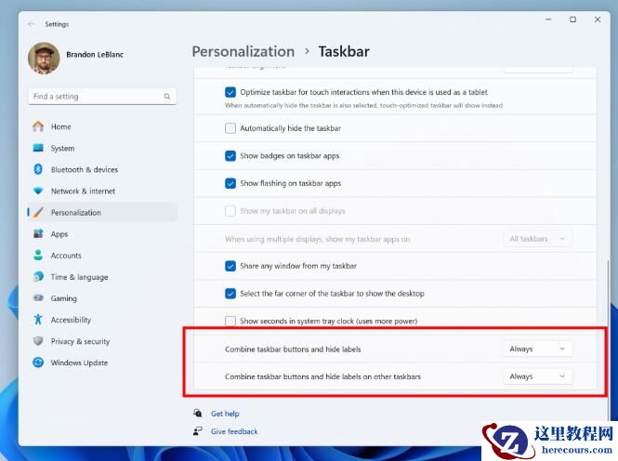Open Home settings page
This screenshot has width=618, height=461.
102,126
